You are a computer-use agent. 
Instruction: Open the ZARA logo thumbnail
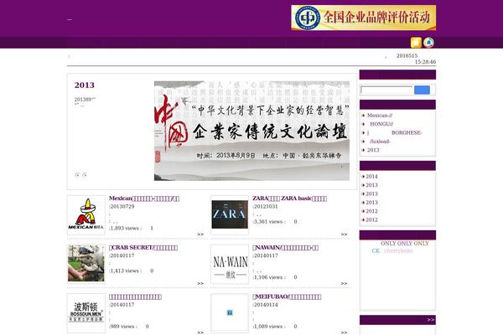230,214
